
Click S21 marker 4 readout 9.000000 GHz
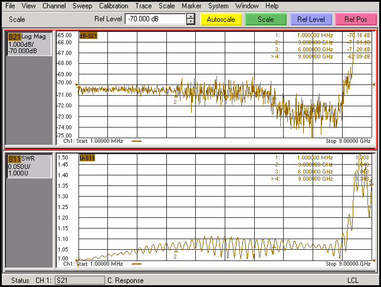(x=316, y=57)
